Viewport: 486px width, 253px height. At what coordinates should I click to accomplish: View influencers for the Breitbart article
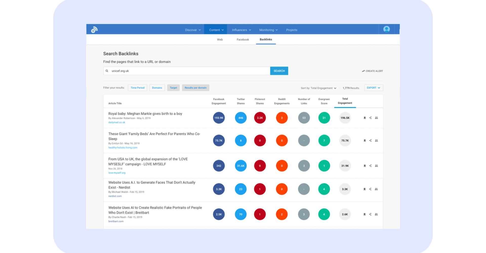(x=377, y=214)
